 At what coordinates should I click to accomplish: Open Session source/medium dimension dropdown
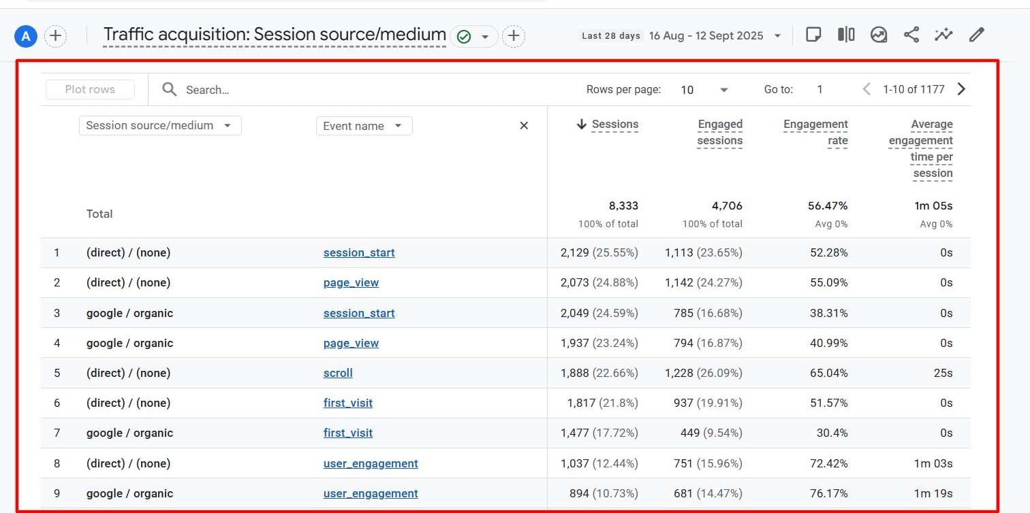click(x=160, y=125)
